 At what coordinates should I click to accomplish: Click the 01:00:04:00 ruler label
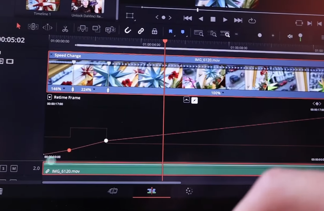[151, 45]
